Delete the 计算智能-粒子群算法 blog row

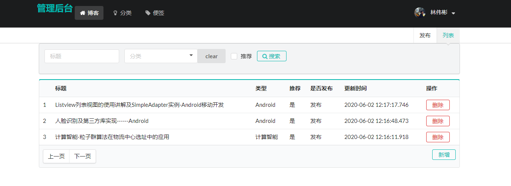click(438, 137)
